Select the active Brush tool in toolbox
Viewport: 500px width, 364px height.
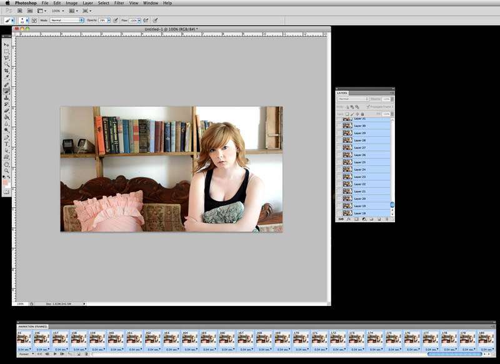tap(6, 91)
